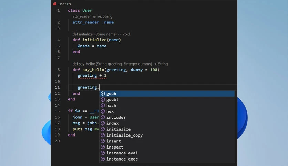This screenshot has height=166, width=288.
Task: Click the class name User on line 1
Action: (x=87, y=10)
